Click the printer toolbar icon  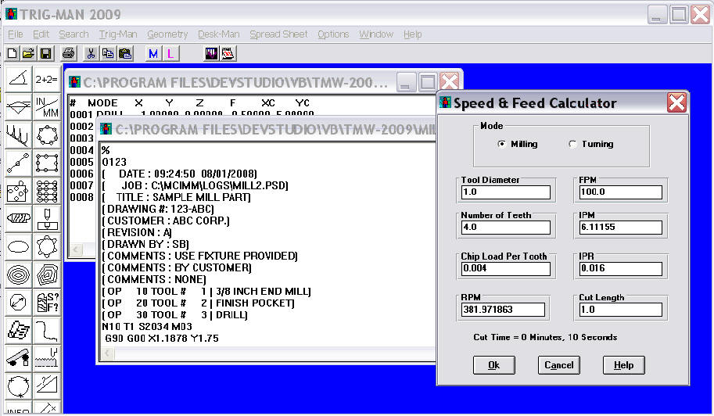point(68,54)
